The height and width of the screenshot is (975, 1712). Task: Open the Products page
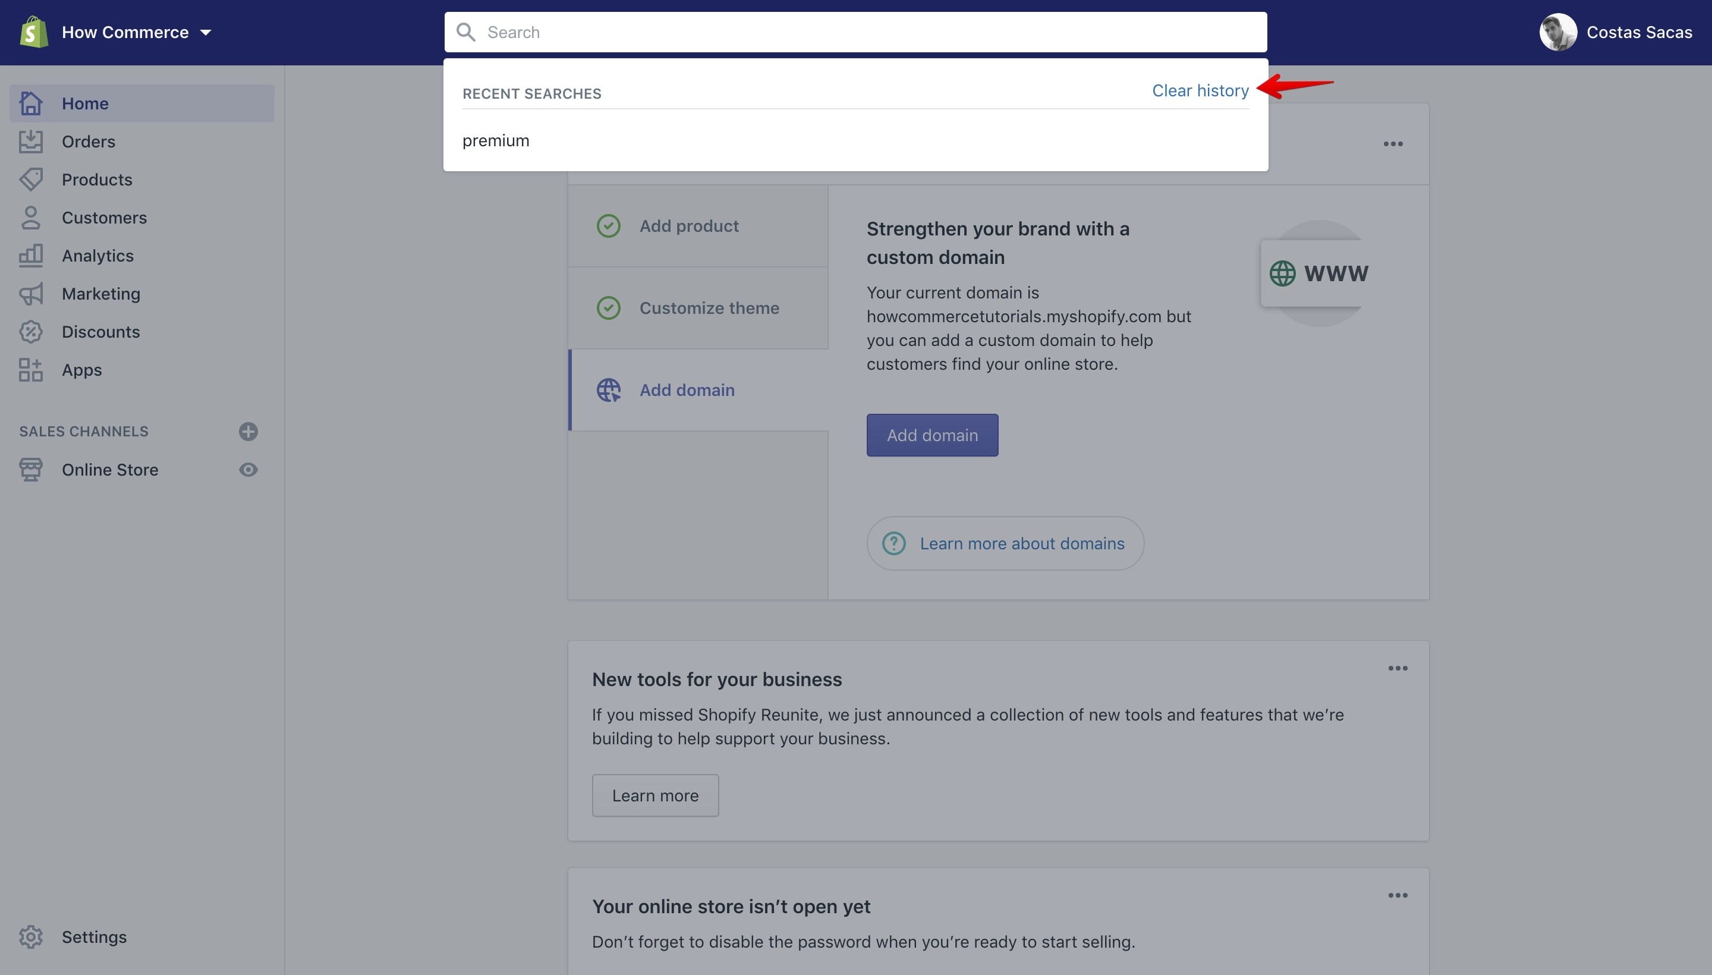coord(97,180)
